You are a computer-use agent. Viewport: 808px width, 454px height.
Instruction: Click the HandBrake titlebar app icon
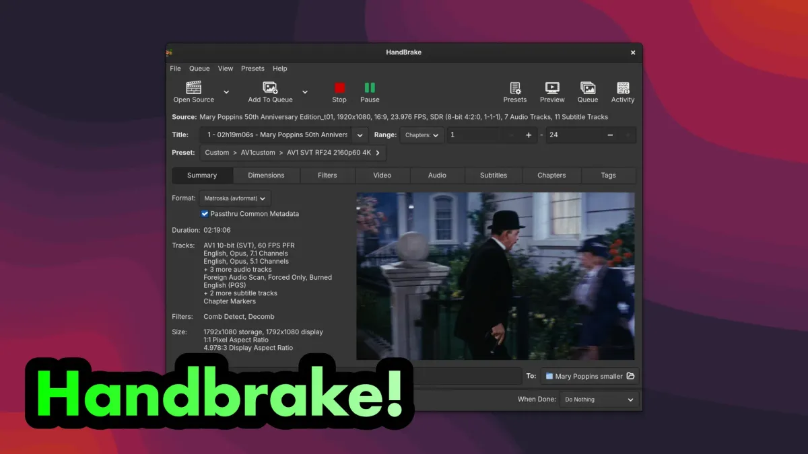(x=168, y=52)
